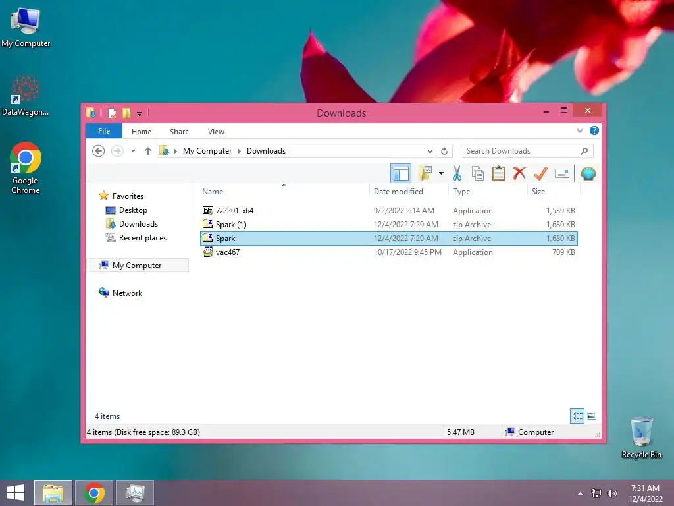The image size is (674, 506).
Task: Open Desktop in the navigation pane
Action: point(133,210)
